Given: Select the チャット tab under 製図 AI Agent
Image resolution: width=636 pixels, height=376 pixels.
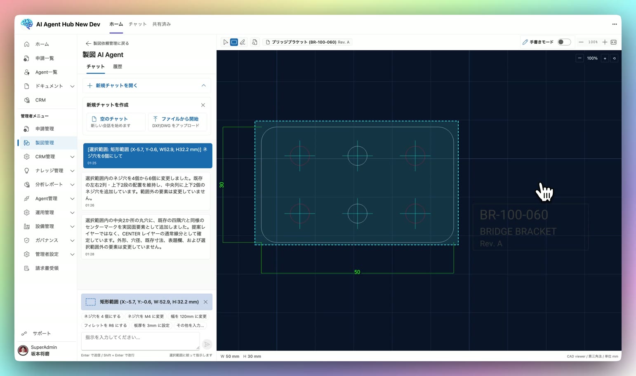Looking at the screenshot, I should click(96, 66).
